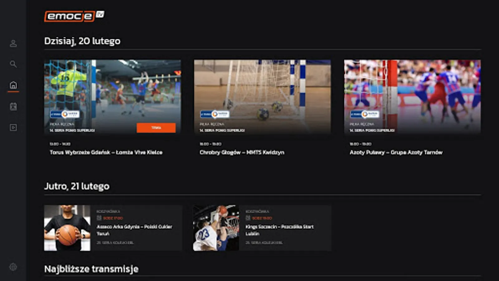
Task: Click sport category label on Kings Szczecin card
Action: coord(257,211)
